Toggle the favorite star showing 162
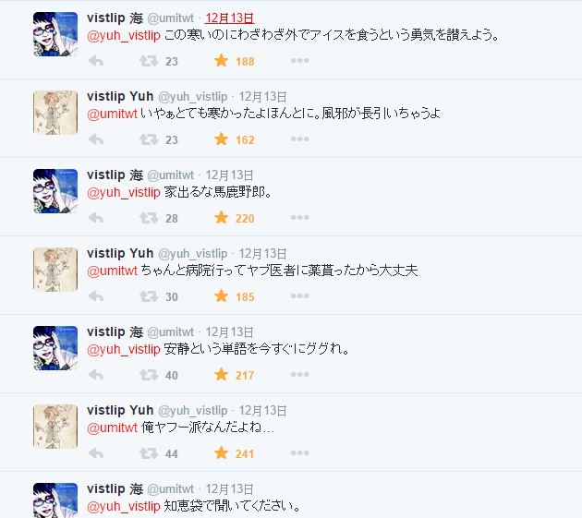582x518 pixels. tap(221, 139)
